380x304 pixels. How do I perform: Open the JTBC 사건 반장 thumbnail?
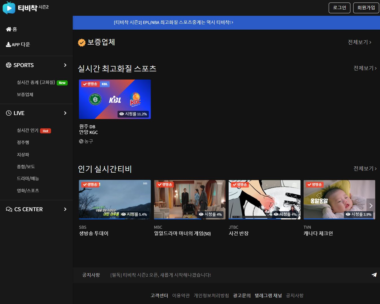pyautogui.click(x=264, y=200)
